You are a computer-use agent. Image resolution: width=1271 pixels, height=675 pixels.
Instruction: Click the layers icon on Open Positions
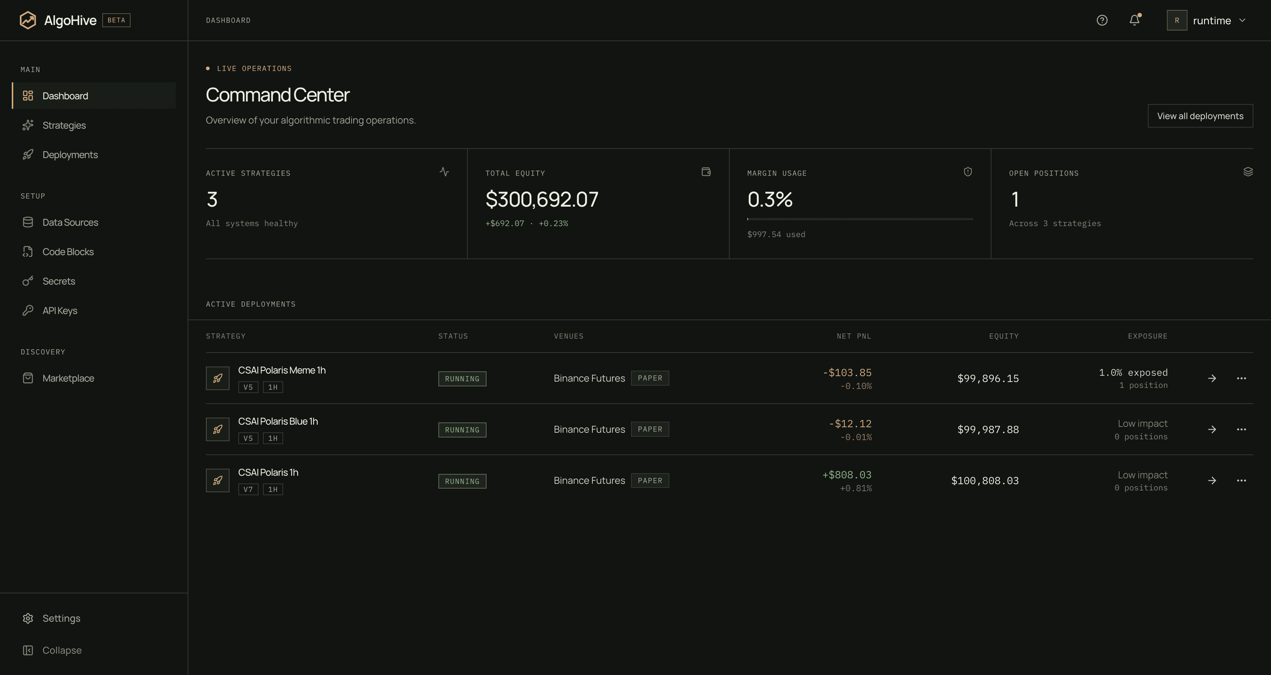1248,172
